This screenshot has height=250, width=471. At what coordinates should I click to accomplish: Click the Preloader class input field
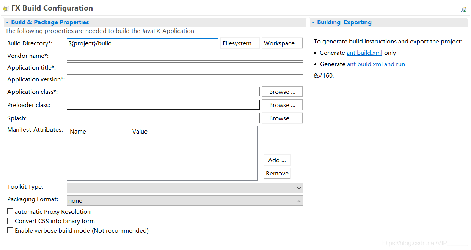[x=163, y=105]
